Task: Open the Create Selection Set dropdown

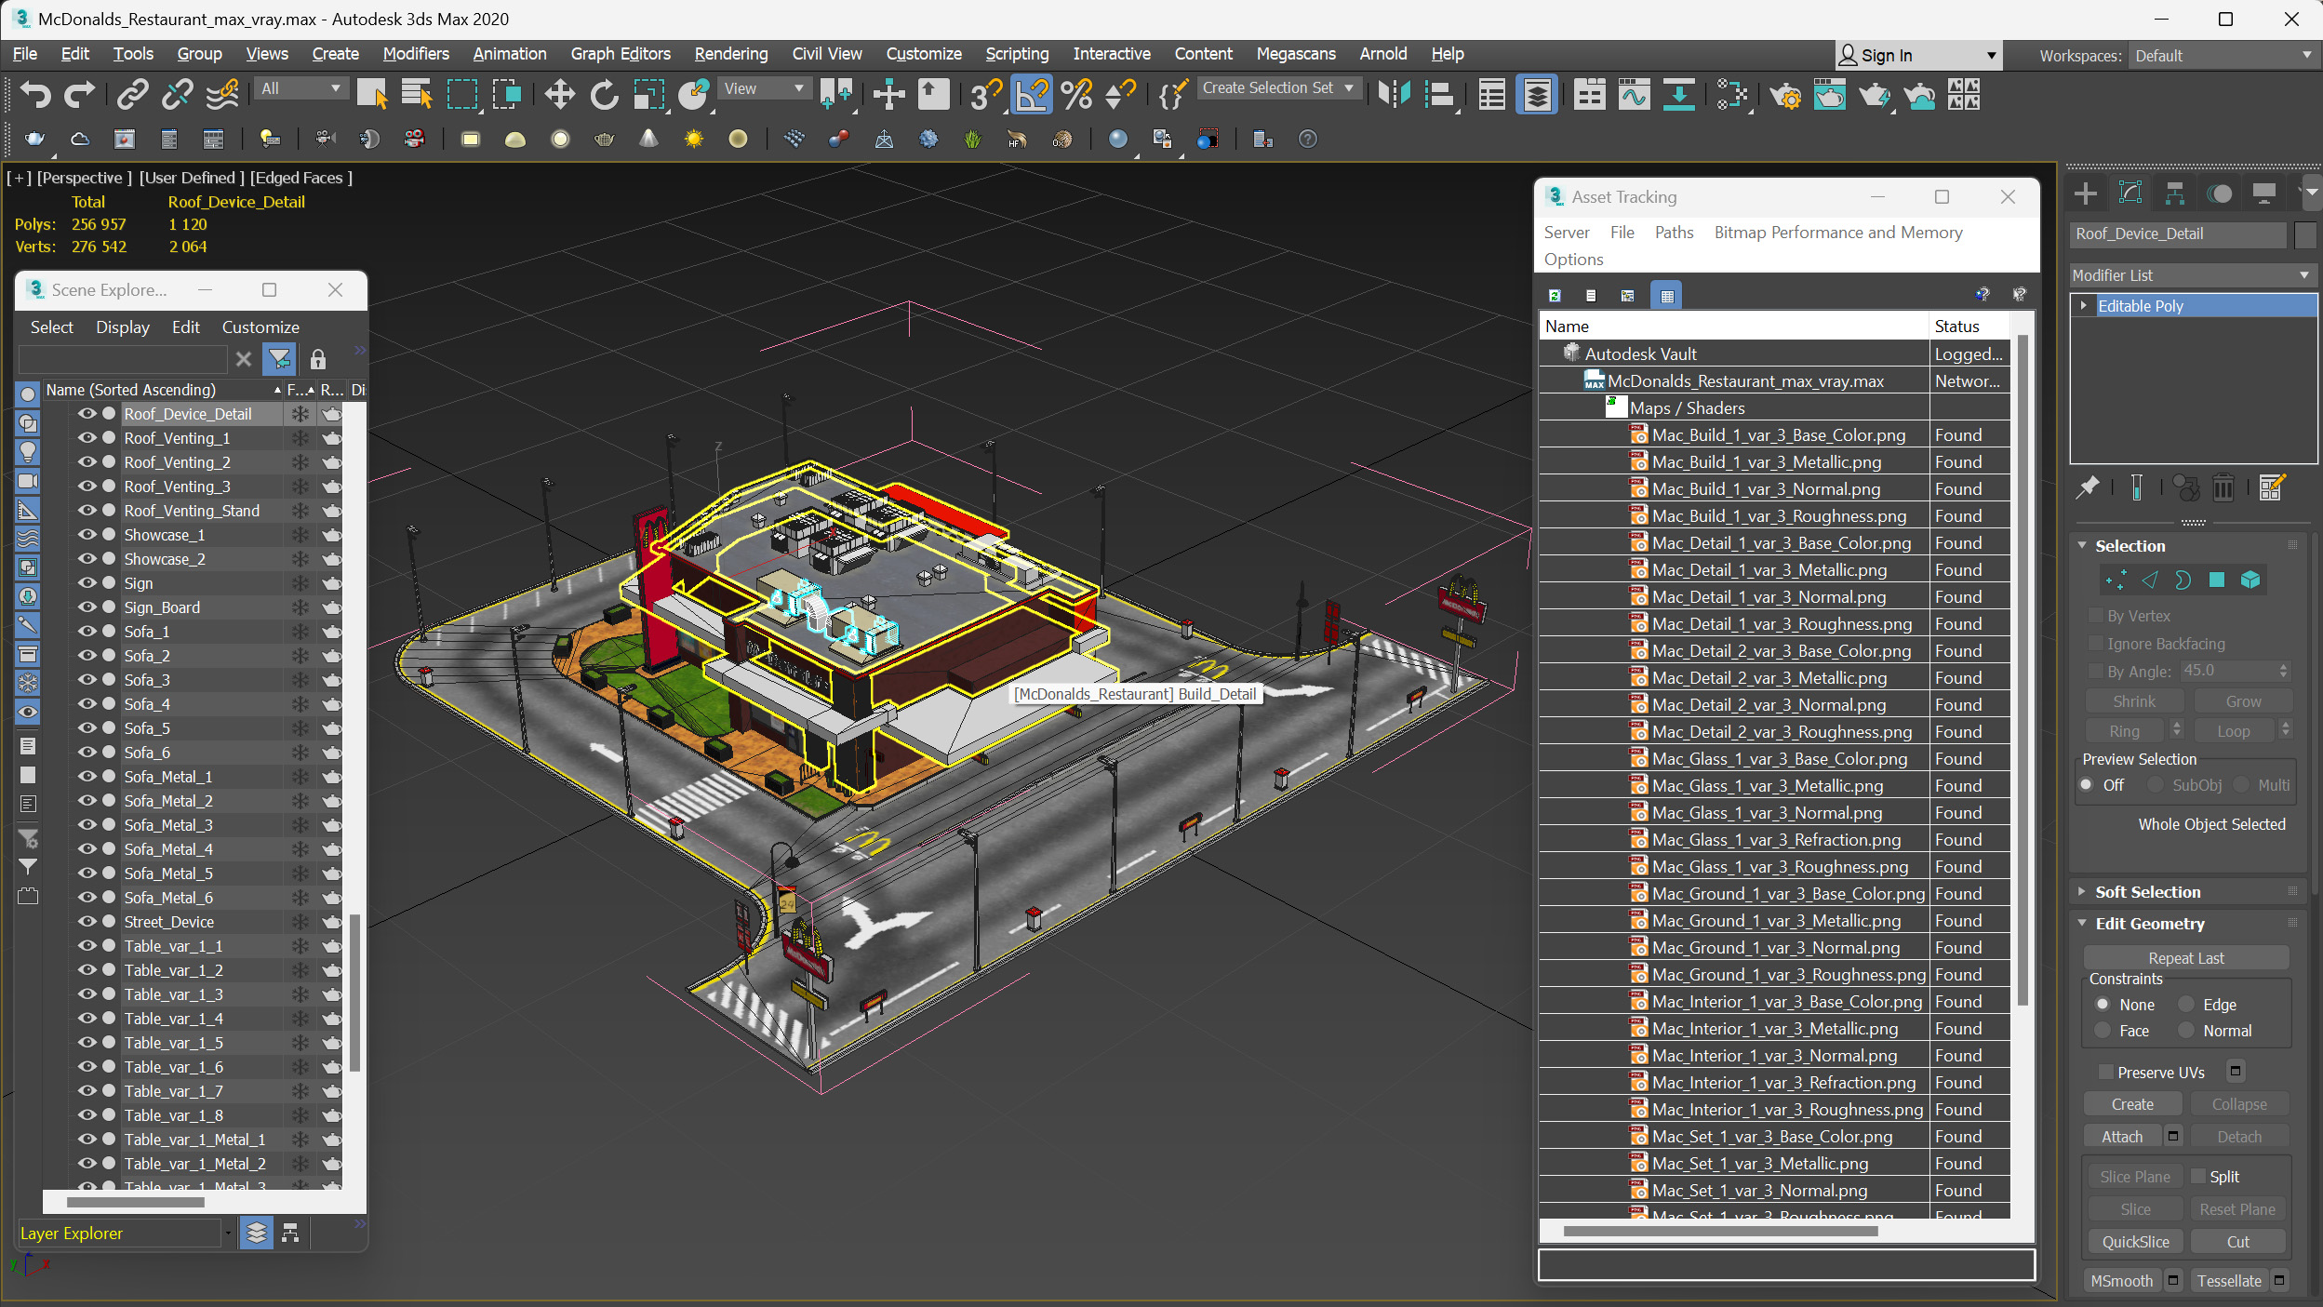Action: [1278, 87]
